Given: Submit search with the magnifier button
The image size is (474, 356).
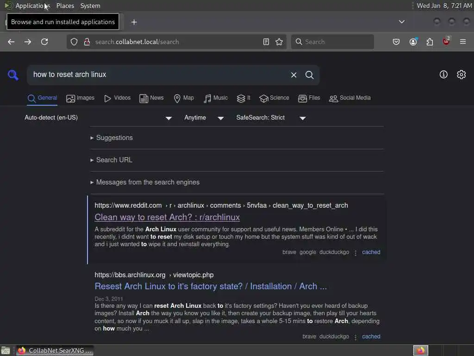Looking at the screenshot, I should pos(309,75).
